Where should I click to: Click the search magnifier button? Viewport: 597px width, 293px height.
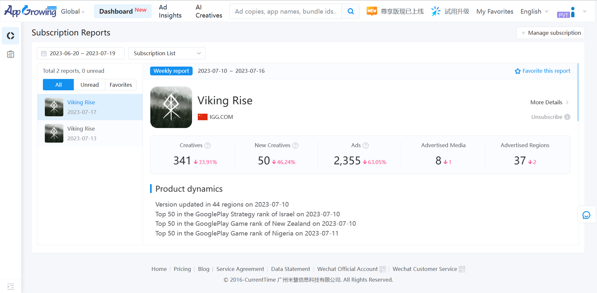click(x=350, y=11)
